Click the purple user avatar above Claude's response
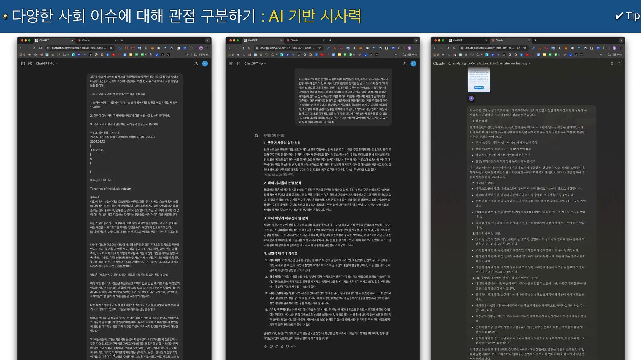641x360 pixels. [x=471, y=98]
